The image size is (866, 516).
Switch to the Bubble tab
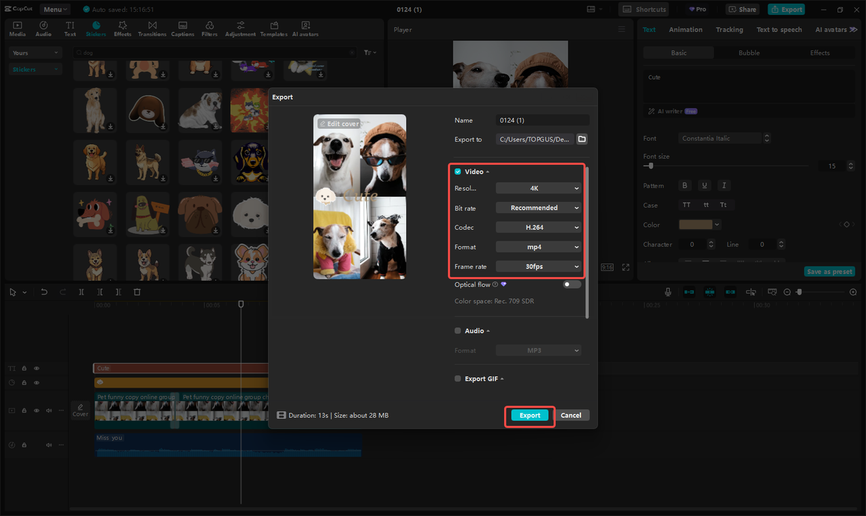click(x=748, y=52)
